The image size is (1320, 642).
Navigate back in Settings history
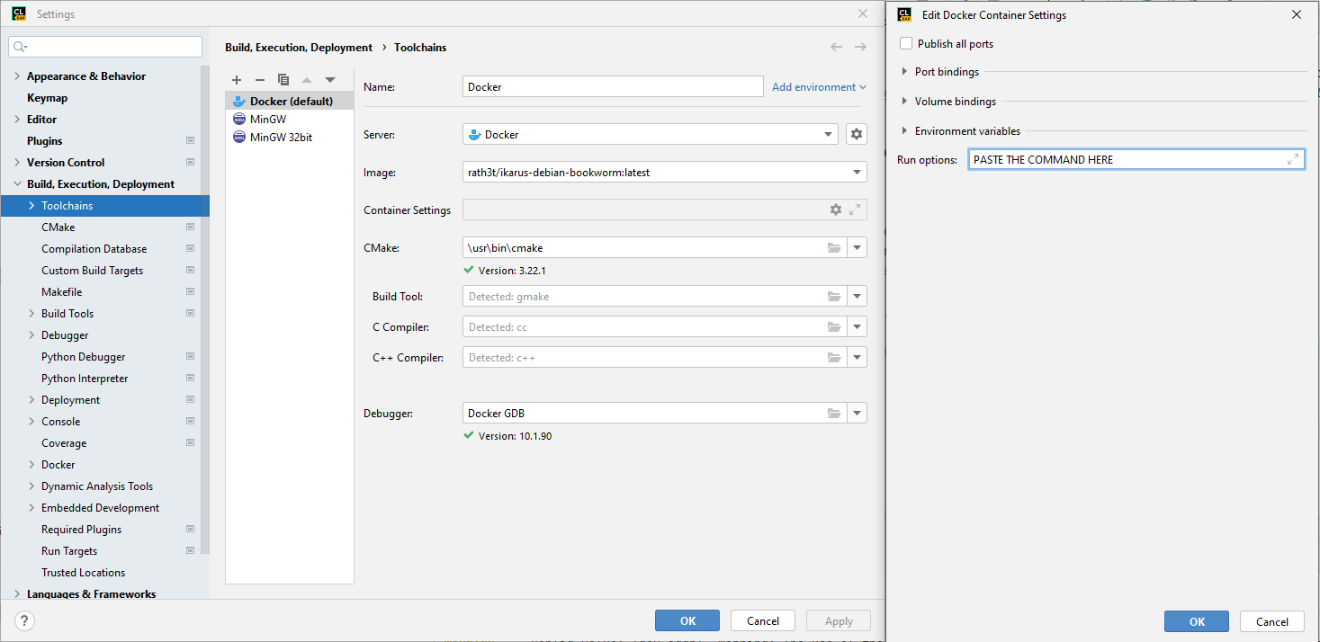pos(837,47)
